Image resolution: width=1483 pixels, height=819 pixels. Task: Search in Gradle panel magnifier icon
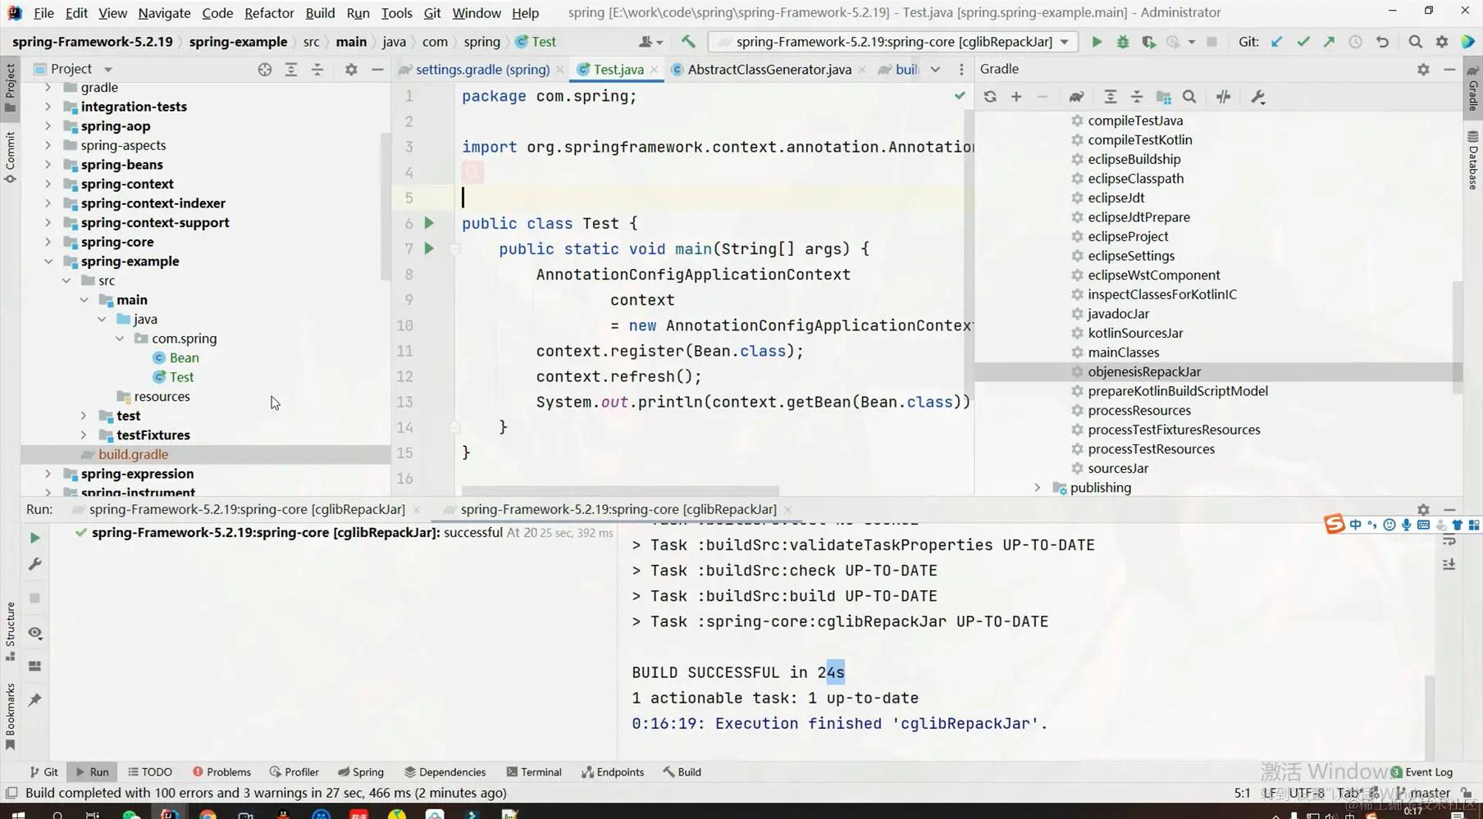tap(1189, 97)
